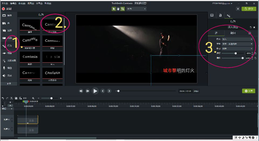Select the hand pan tool
Screen dimensions: 259x141
118,9
